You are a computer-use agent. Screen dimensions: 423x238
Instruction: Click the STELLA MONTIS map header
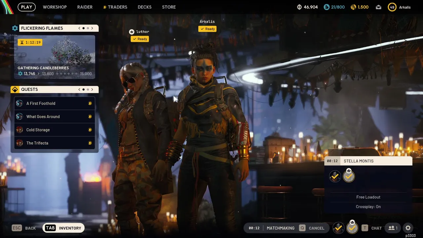point(368,161)
